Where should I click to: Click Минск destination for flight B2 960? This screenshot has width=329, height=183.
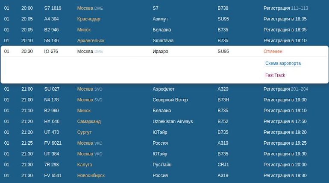[x=84, y=111]
